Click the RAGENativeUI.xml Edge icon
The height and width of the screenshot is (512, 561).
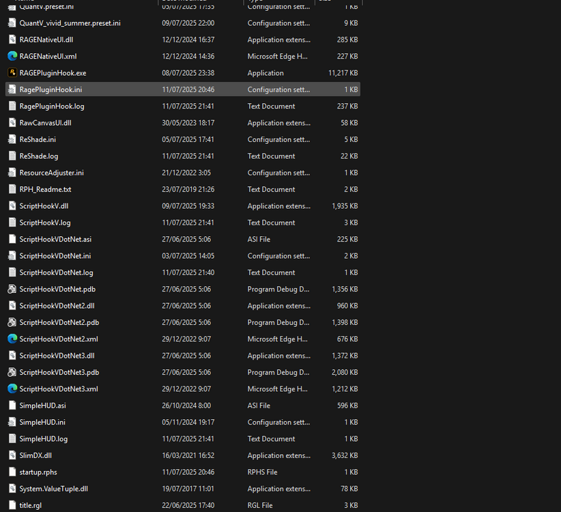coord(12,56)
